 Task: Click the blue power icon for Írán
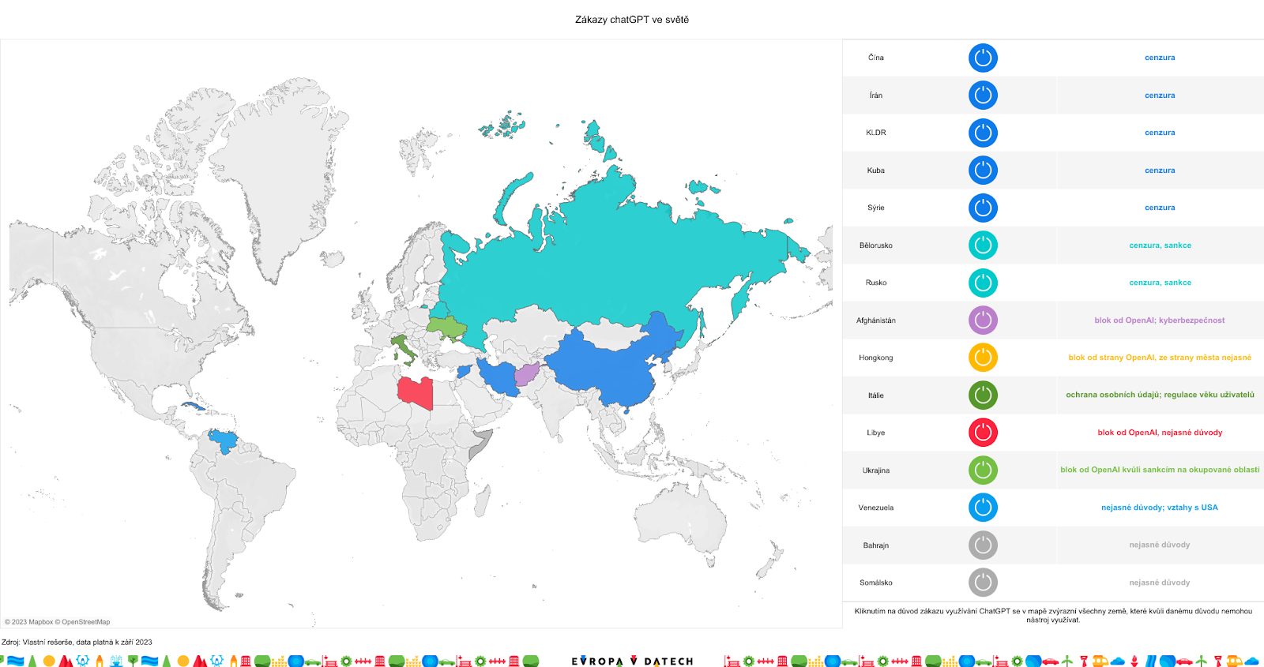[x=983, y=96]
